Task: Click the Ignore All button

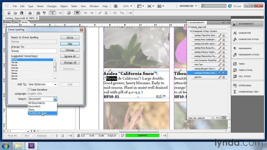Action: pos(70,56)
